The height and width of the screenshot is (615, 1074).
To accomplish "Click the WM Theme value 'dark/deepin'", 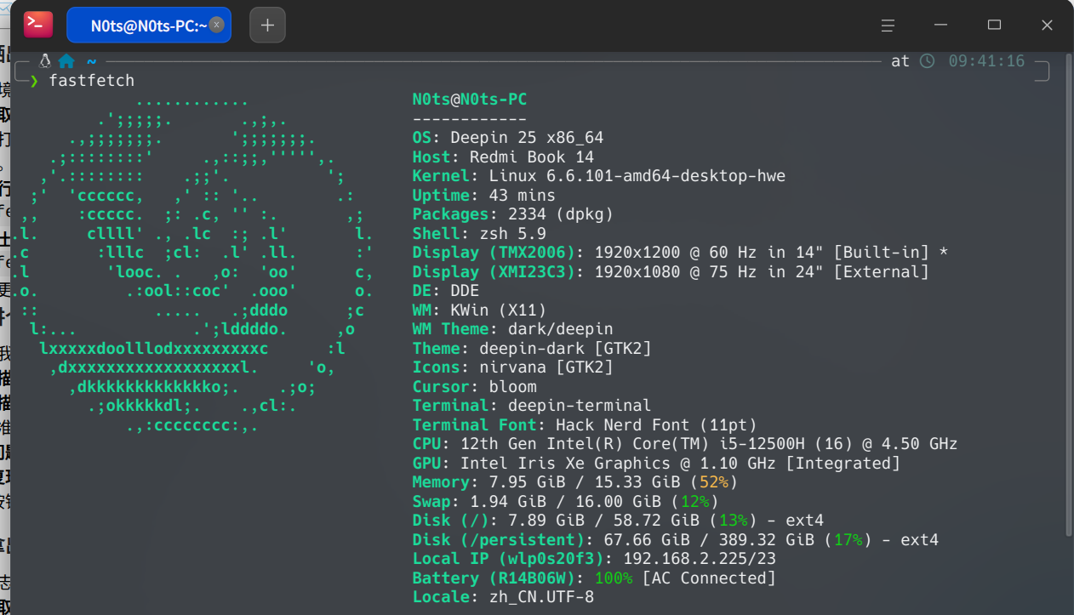I will pyautogui.click(x=561, y=329).
